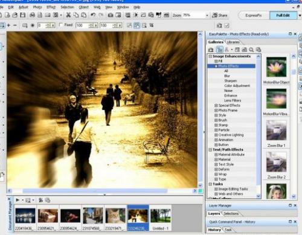
Task: Select Image Editing Tasks tree item
Action: [x=233, y=189]
